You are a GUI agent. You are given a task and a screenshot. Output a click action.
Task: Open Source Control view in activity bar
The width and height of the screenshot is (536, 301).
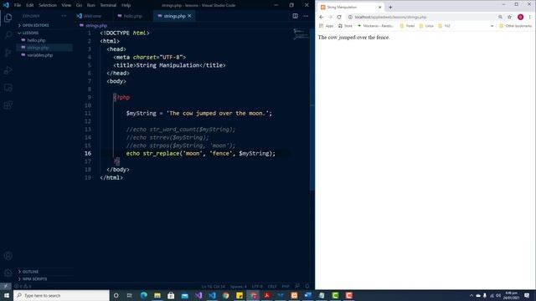[8, 53]
